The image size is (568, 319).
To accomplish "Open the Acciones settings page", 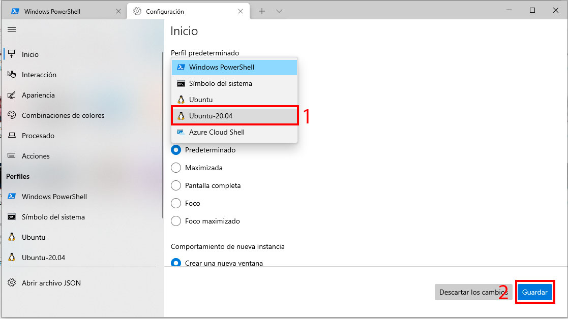I will point(82,155).
